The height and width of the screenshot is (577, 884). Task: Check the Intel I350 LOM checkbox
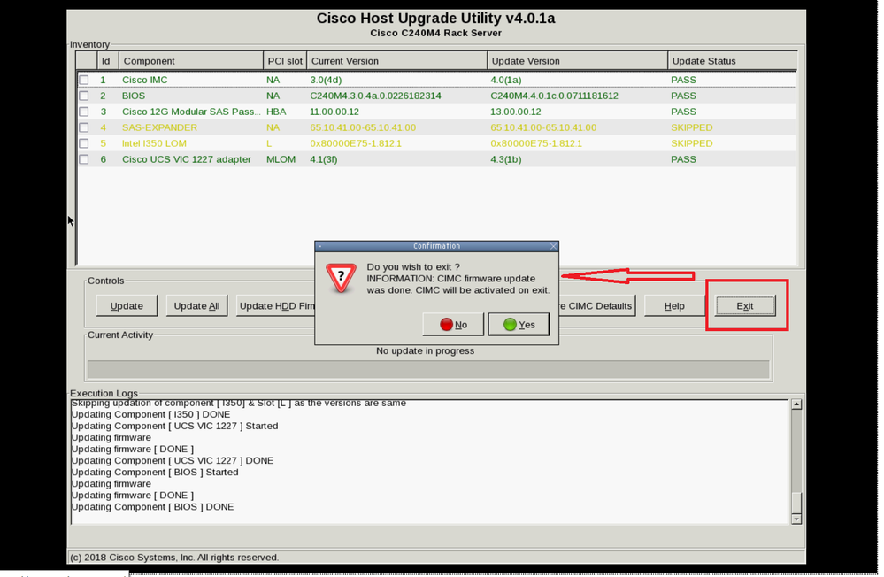84,143
